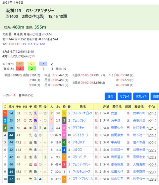Viewport: 159px width, 185px height.
Task: Click green 3rd place rank badge
Action: coord(5,128)
